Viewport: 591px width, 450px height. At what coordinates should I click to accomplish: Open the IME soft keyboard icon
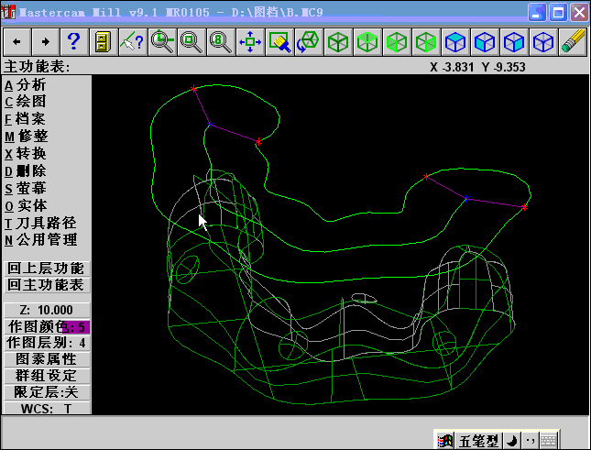549,440
